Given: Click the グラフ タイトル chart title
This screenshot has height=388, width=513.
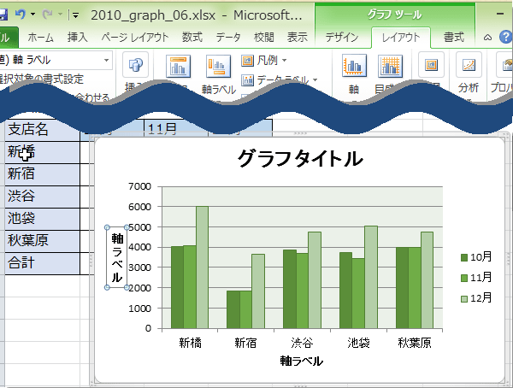Looking at the screenshot, I should pyautogui.click(x=300, y=159).
